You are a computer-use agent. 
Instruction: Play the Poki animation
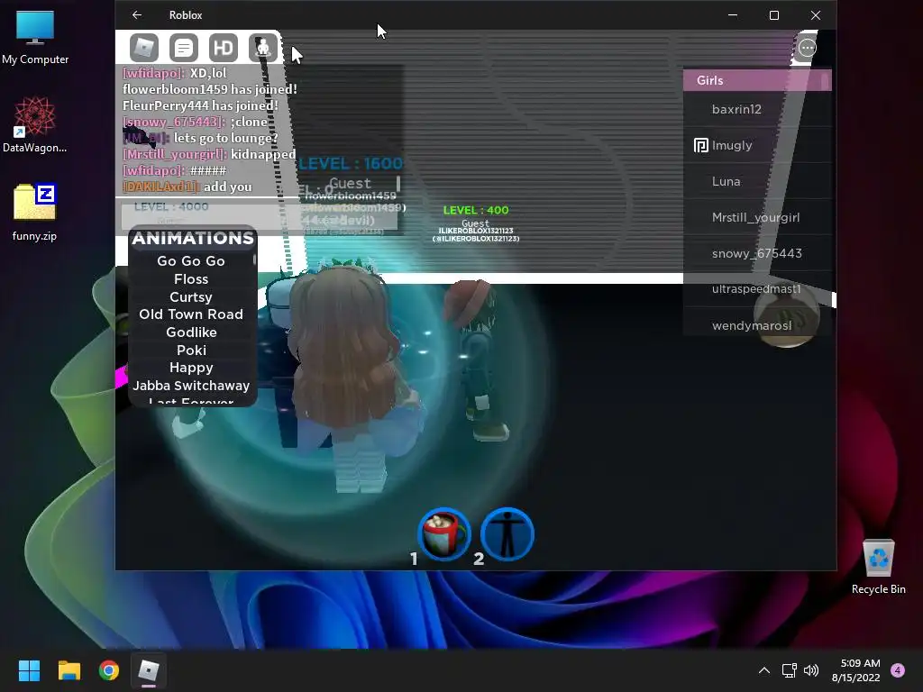(x=191, y=351)
